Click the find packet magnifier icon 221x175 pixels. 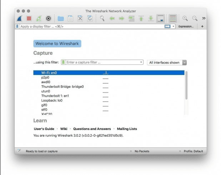[102, 18]
